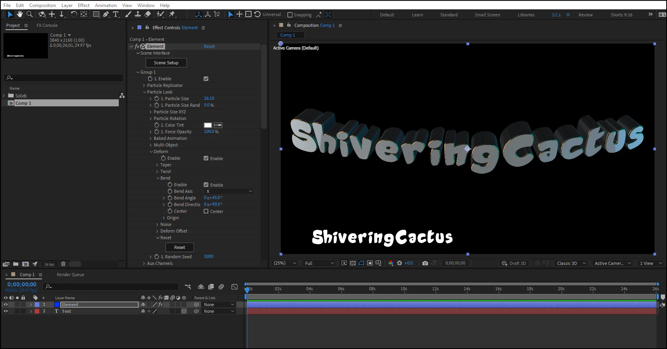Uncheck the Deform Enable checkbox
The image size is (667, 349).
pyautogui.click(x=206, y=159)
